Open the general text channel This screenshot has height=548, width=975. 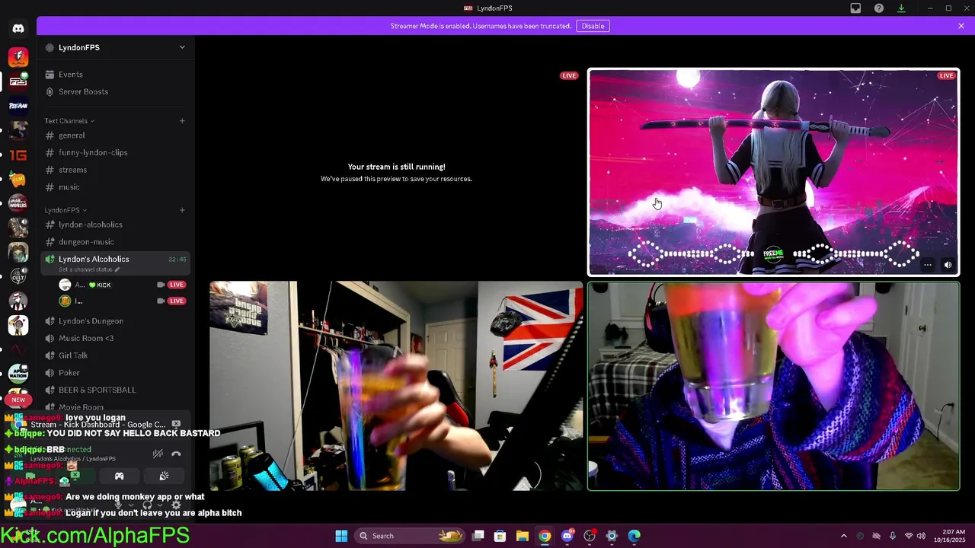click(x=116, y=135)
